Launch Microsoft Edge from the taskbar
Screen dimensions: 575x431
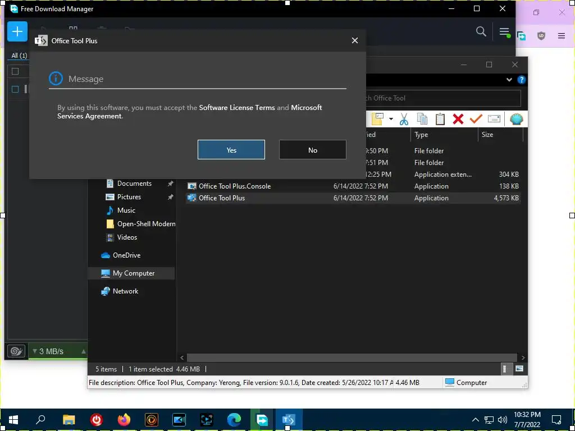point(234,420)
